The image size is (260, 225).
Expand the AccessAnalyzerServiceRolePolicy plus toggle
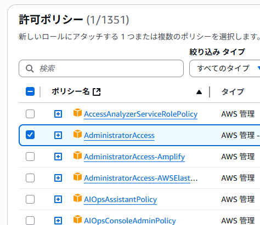58,114
